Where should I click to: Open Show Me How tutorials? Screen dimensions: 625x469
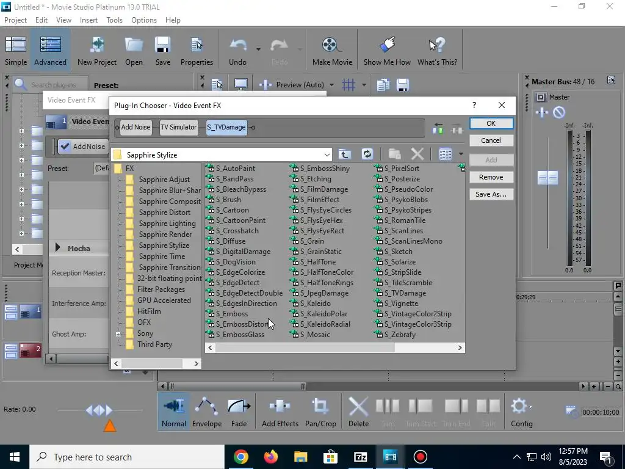point(387,51)
